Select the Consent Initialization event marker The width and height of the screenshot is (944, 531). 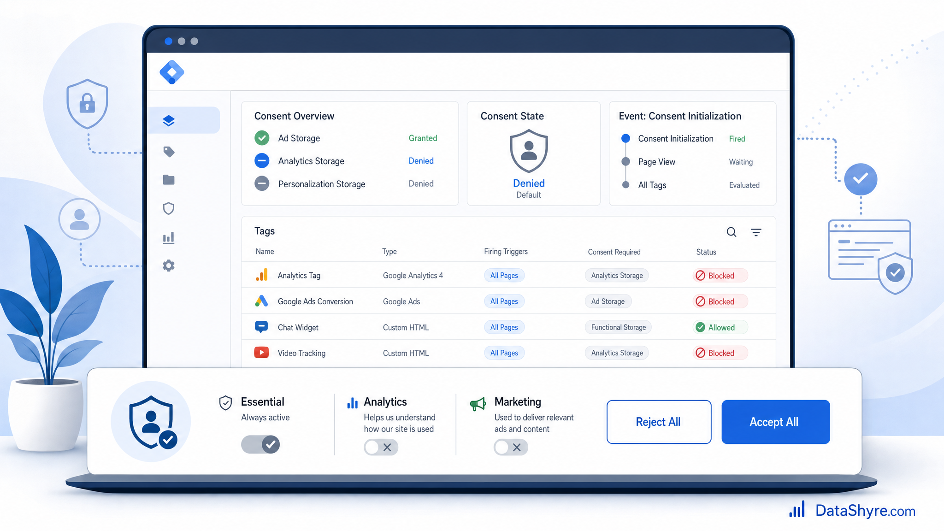pyautogui.click(x=625, y=138)
